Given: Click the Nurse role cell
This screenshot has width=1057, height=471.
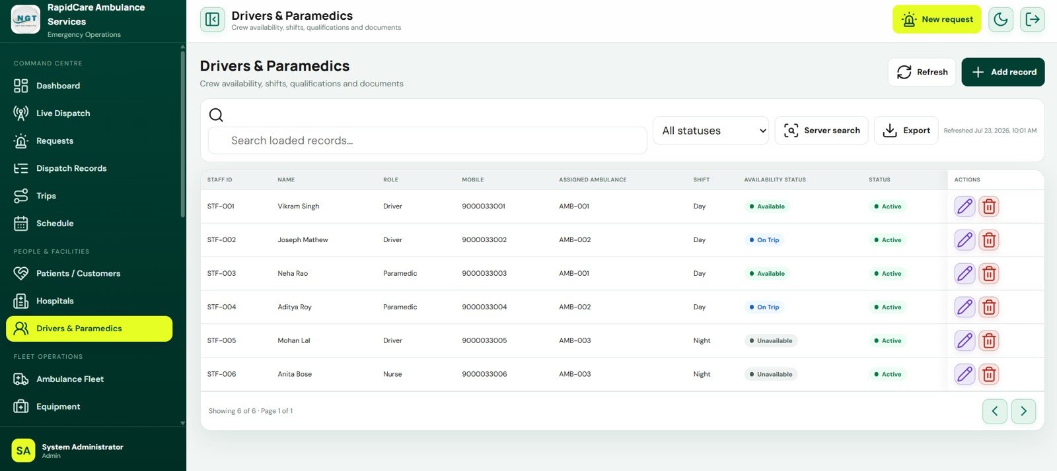Looking at the screenshot, I should pos(392,375).
